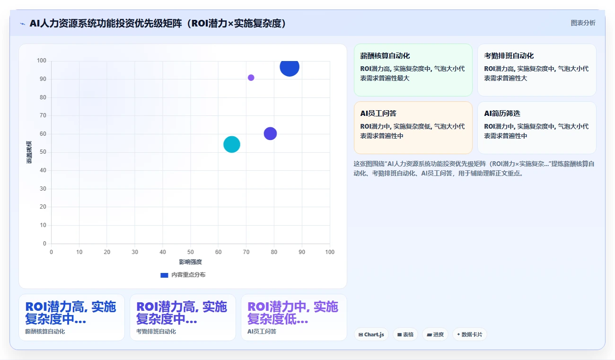Image resolution: width=615 pixels, height=360 pixels.
Task: Click the 表格 tag icon
Action: tap(400, 334)
